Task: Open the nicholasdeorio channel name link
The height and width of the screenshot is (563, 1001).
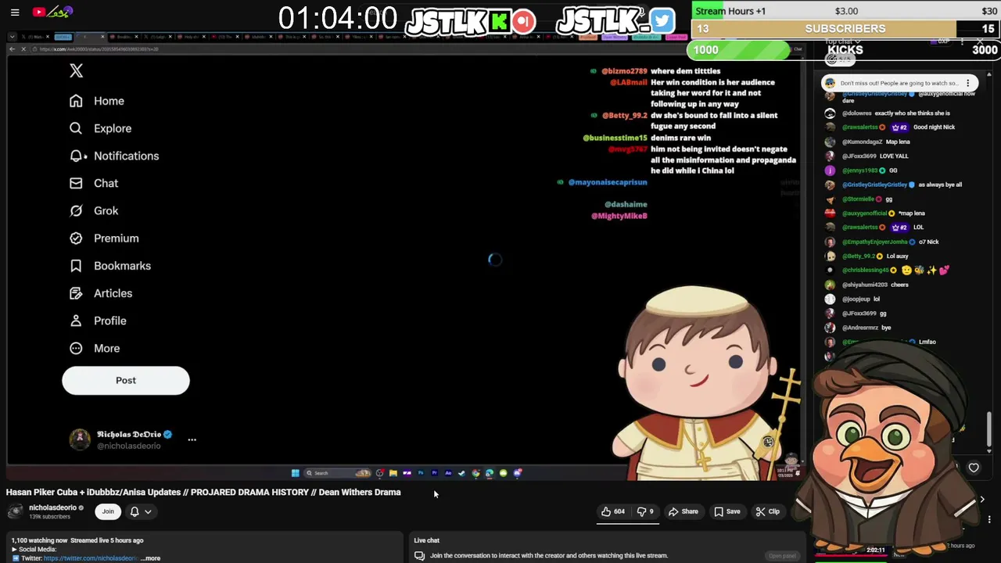Action: (52, 507)
